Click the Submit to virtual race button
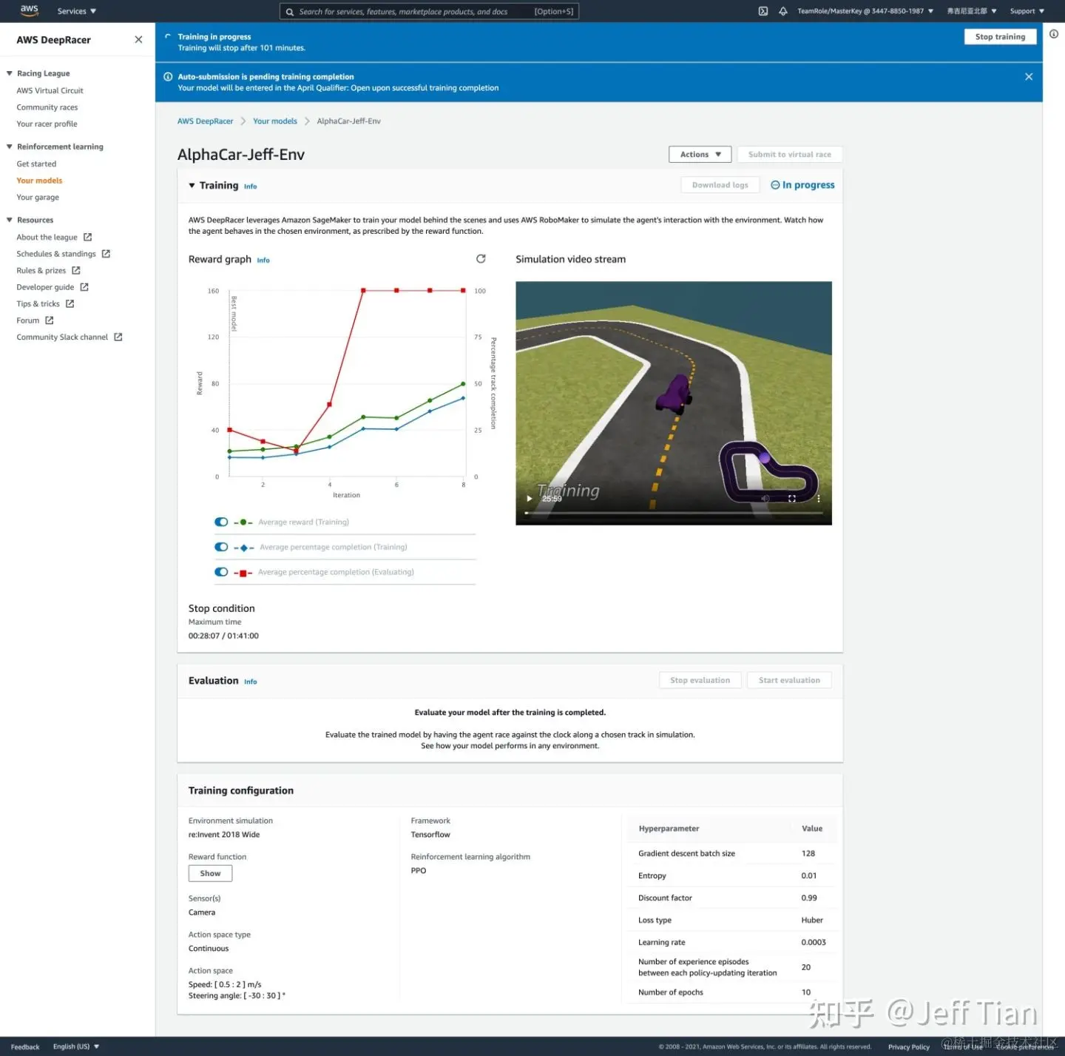Image resolution: width=1065 pixels, height=1056 pixels. [789, 155]
